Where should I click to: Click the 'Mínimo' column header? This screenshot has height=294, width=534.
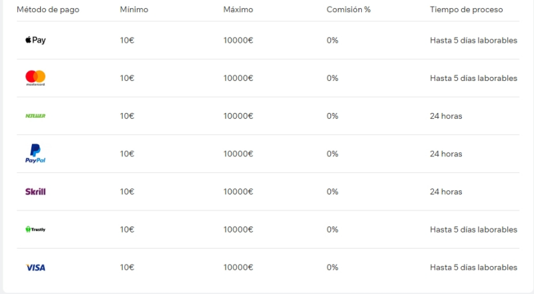pyautogui.click(x=134, y=10)
